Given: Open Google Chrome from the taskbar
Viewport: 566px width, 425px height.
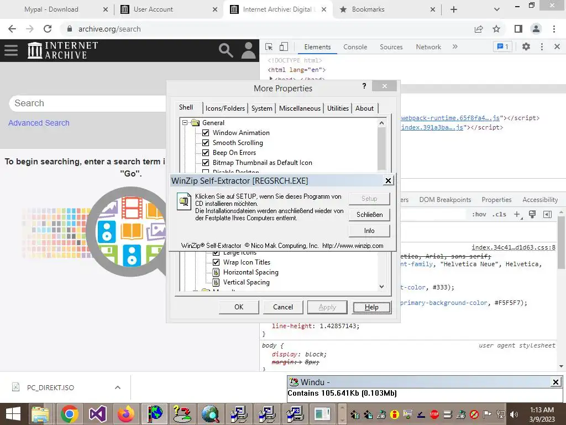Looking at the screenshot, I should pos(69,414).
